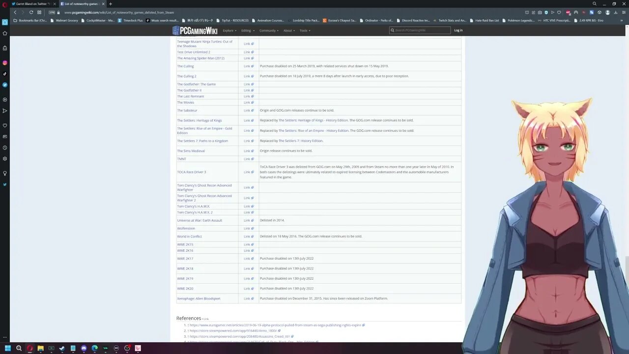The height and width of the screenshot is (354, 629).
Task: Open the user profile avatar icon
Action: point(608,12)
